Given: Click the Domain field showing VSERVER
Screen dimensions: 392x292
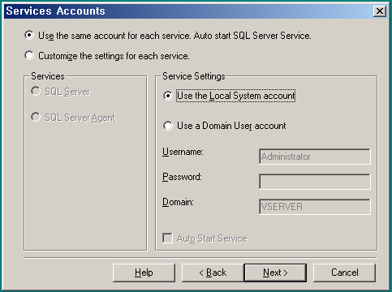Looking at the screenshot, I should pyautogui.click(x=315, y=207).
